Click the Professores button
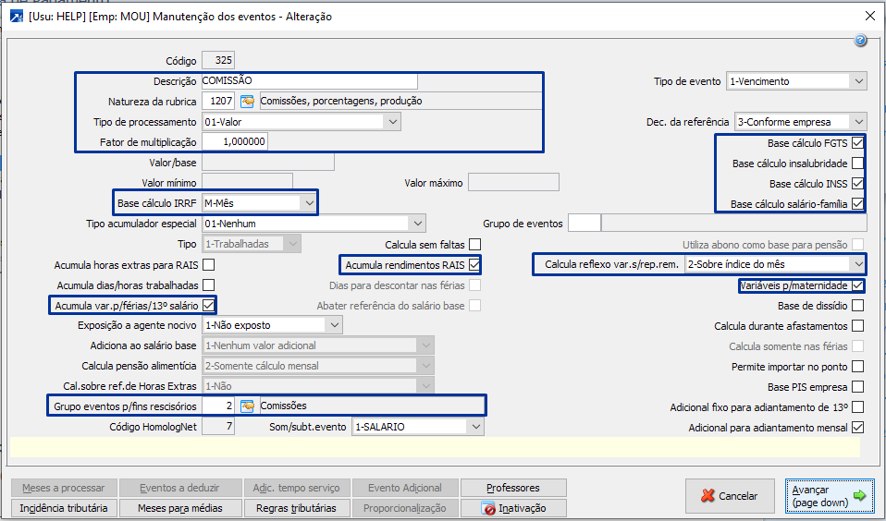 [x=513, y=488]
